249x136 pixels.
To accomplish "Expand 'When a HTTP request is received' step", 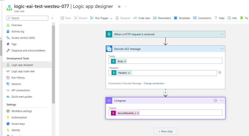I will click(x=165, y=34).
